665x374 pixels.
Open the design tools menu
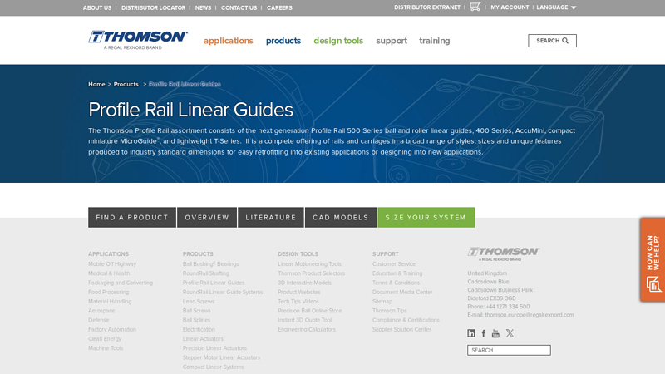338,41
